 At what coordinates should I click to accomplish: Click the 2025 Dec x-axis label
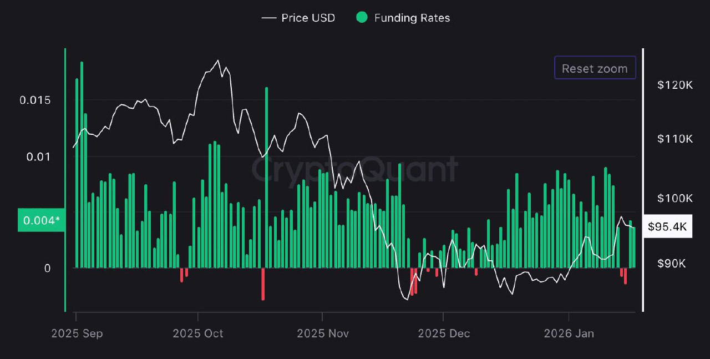443,333
